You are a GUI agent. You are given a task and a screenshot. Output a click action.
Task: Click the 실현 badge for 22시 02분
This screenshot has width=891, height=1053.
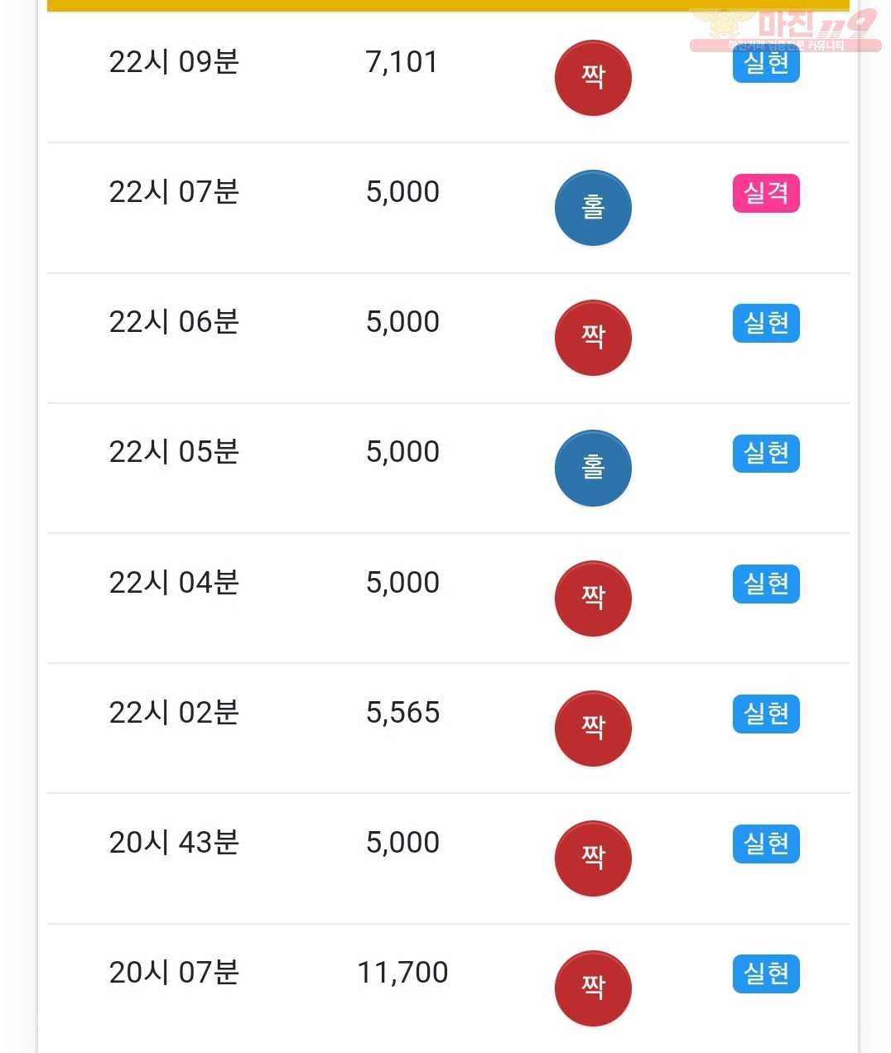(x=766, y=714)
